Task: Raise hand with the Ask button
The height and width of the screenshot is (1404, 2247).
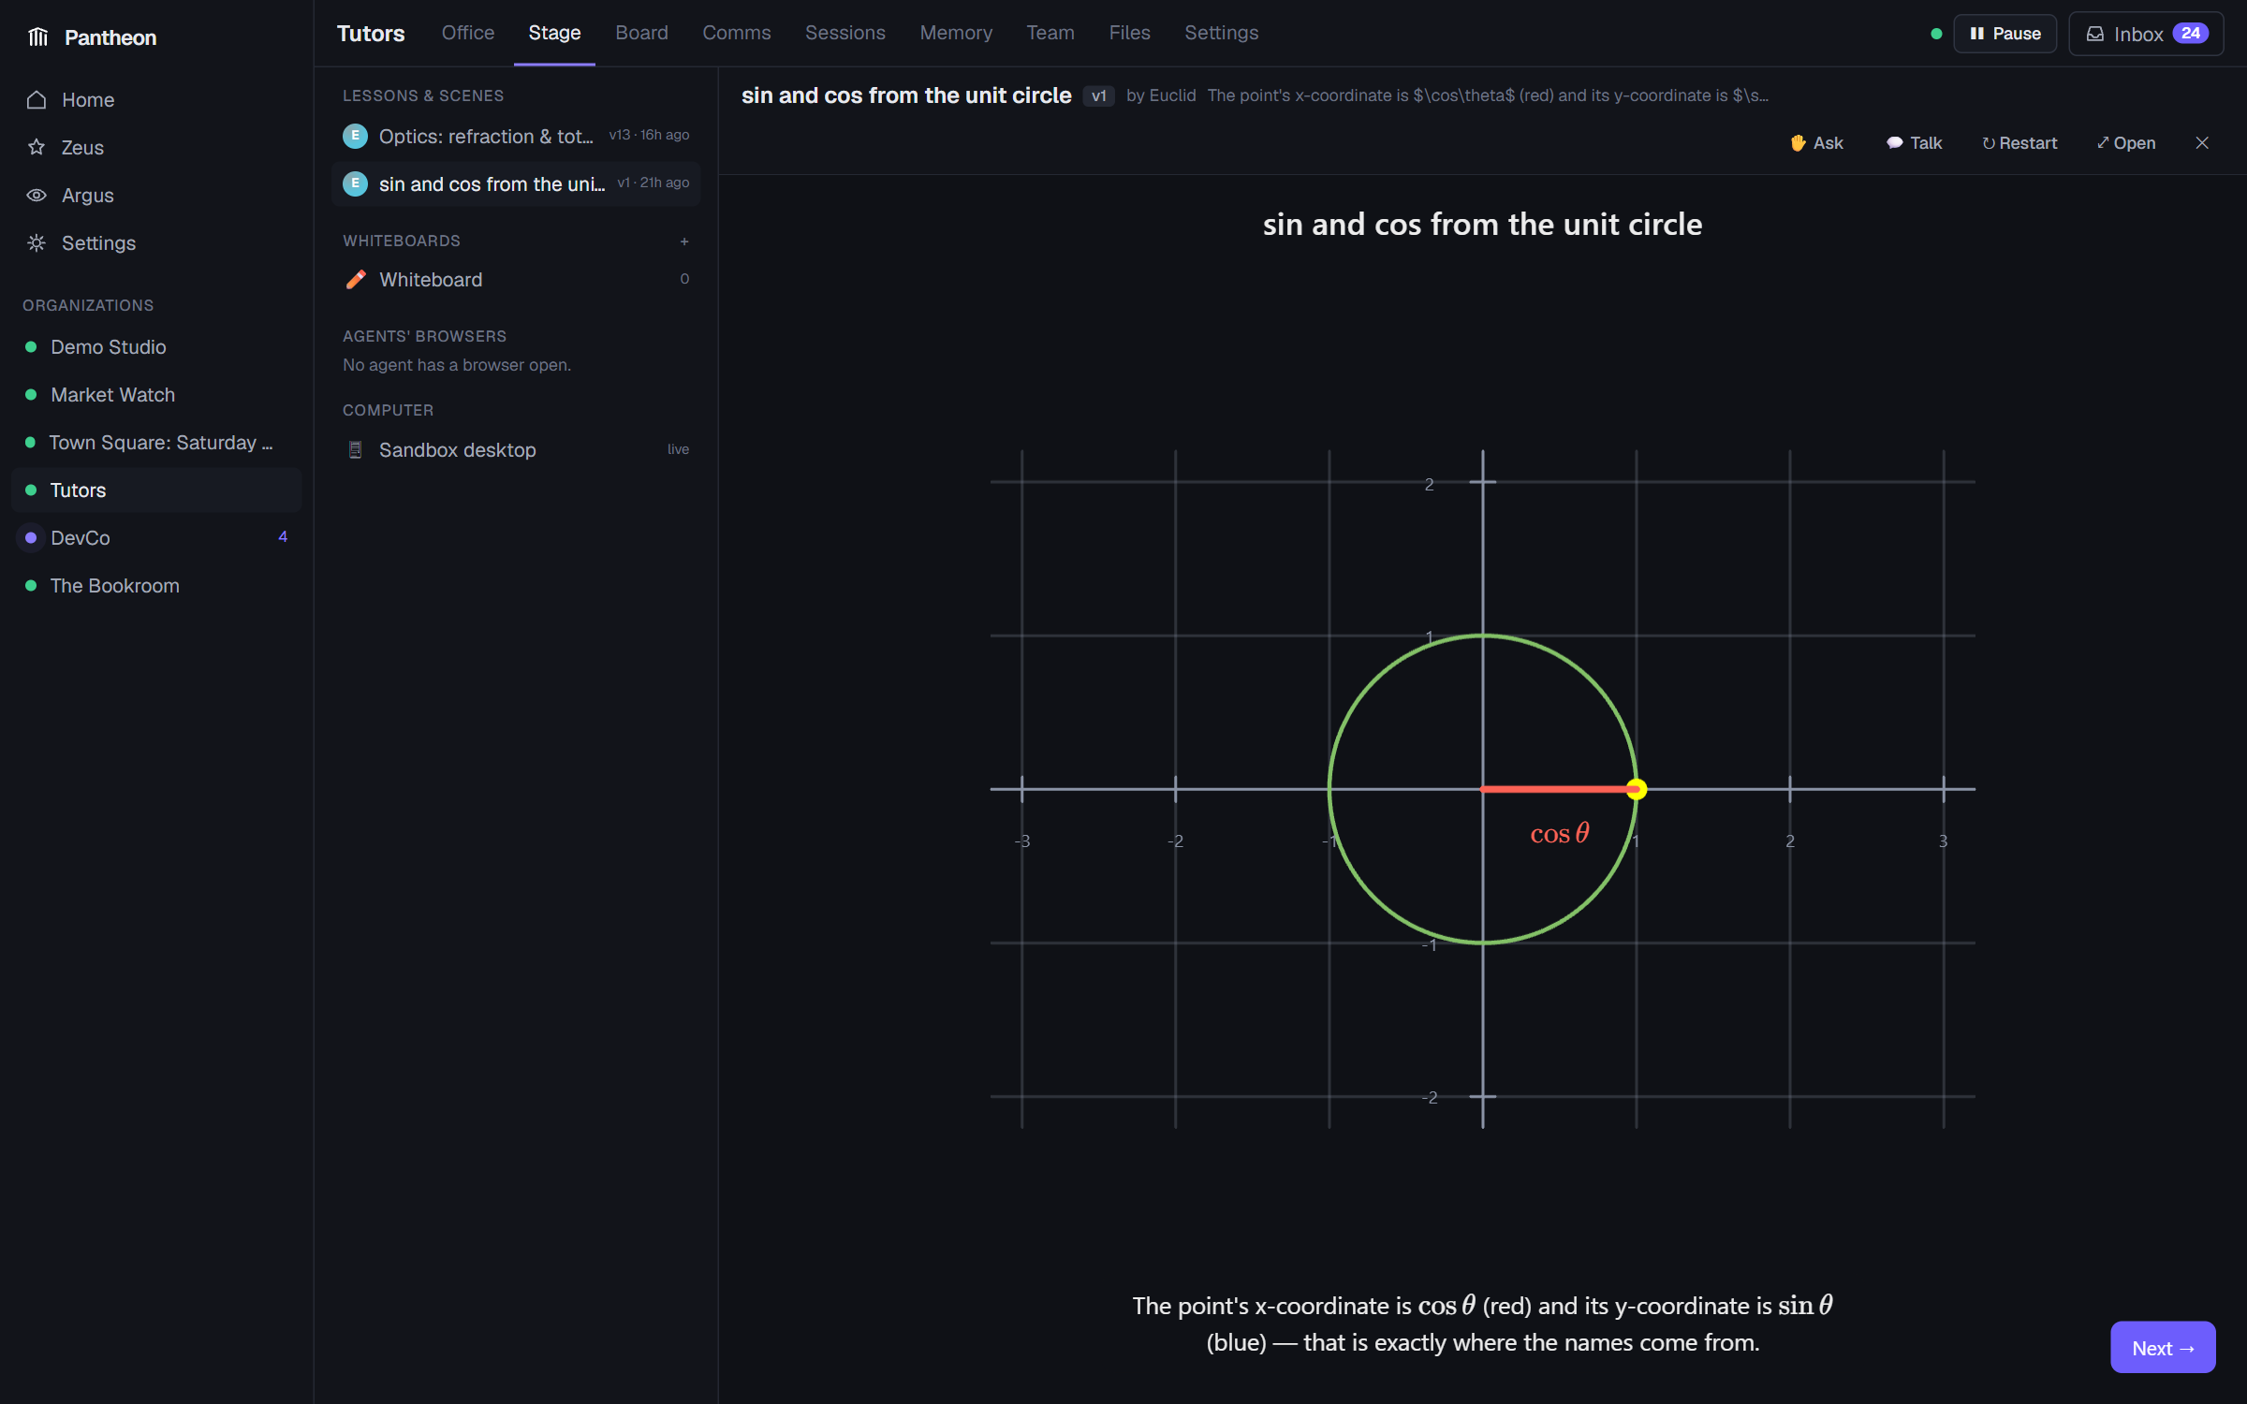Action: point(1816,143)
